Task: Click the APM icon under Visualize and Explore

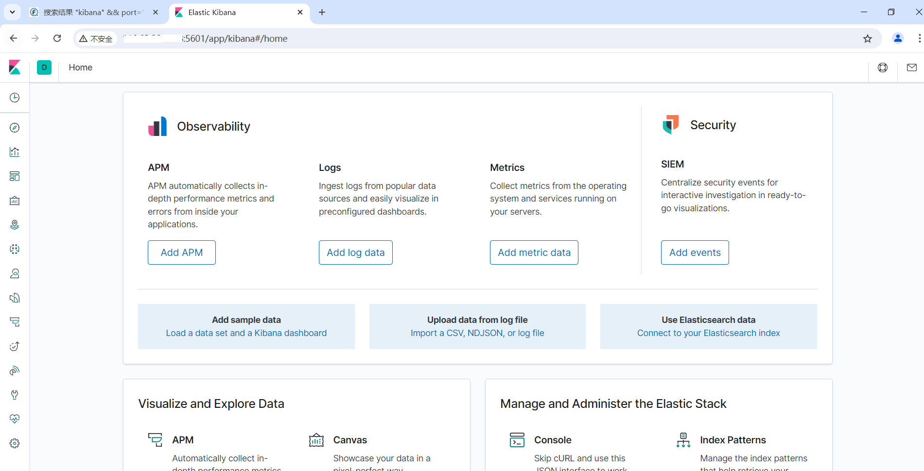Action: (155, 440)
